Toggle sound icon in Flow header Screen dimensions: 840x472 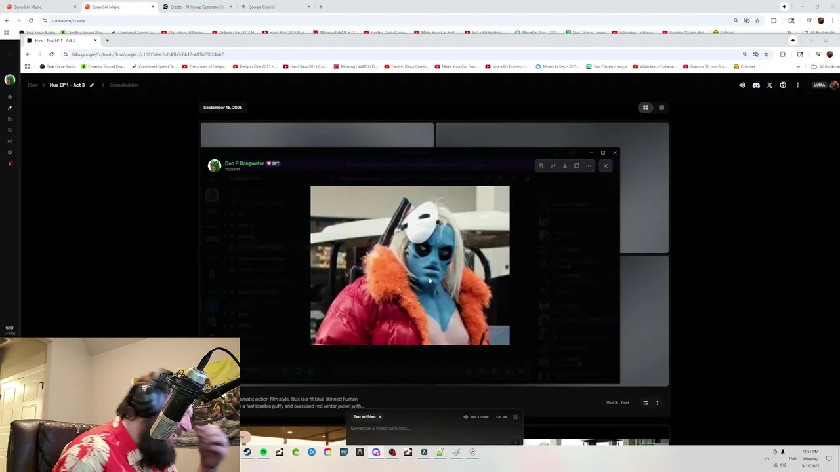pos(742,85)
